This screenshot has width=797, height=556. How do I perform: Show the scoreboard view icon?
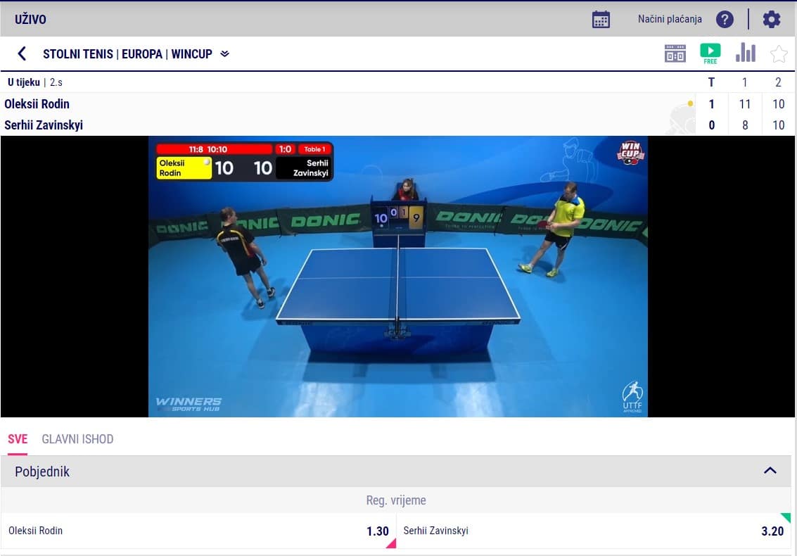tap(675, 53)
